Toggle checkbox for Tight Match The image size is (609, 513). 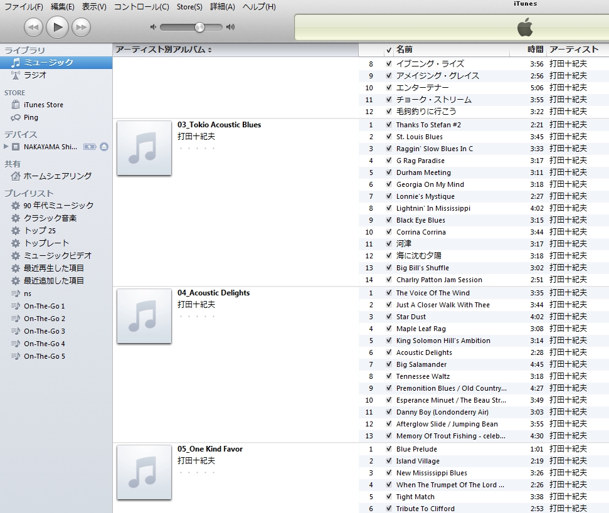(x=389, y=497)
